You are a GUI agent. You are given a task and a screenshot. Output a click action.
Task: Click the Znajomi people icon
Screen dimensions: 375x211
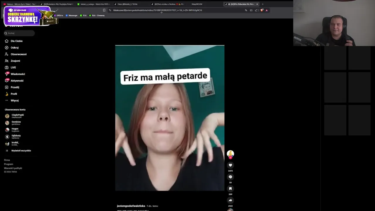point(6,61)
